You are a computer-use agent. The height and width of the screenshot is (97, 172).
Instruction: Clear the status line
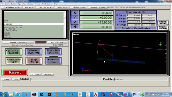pyautogui.click(x=16, y=79)
